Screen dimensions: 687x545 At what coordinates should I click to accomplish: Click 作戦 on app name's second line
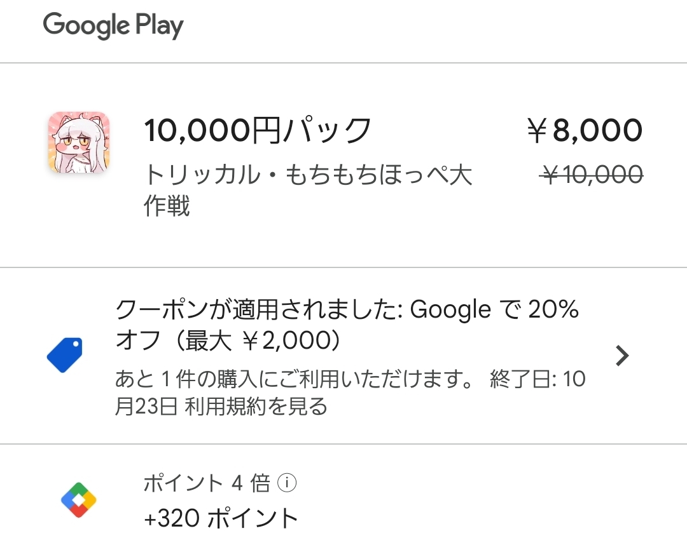(167, 206)
